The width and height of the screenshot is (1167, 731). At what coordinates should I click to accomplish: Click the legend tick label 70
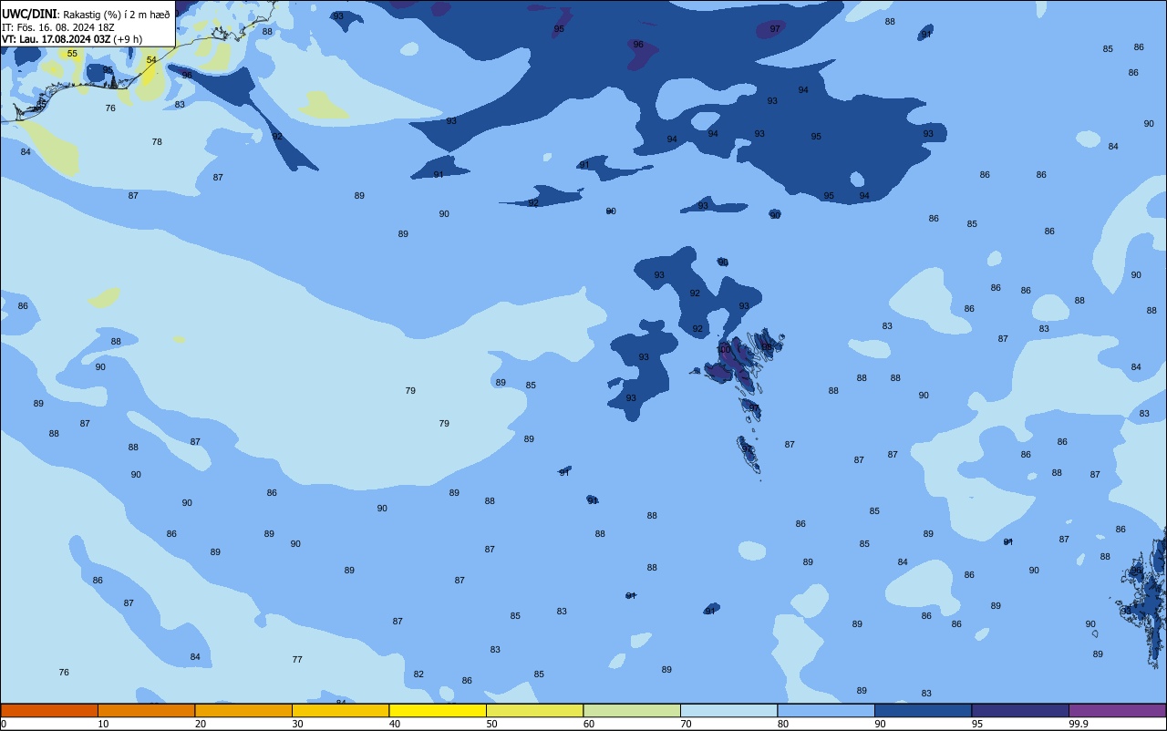pos(687,724)
